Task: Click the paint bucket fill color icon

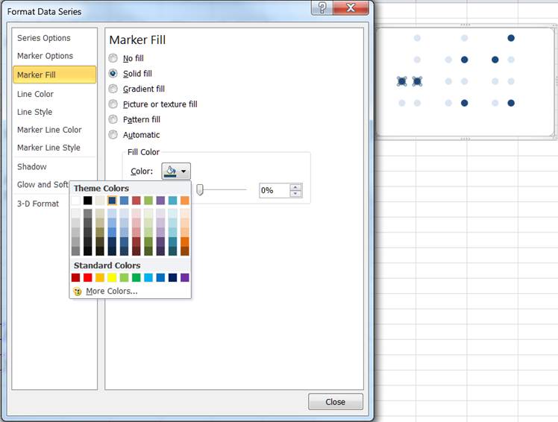Action: point(171,171)
